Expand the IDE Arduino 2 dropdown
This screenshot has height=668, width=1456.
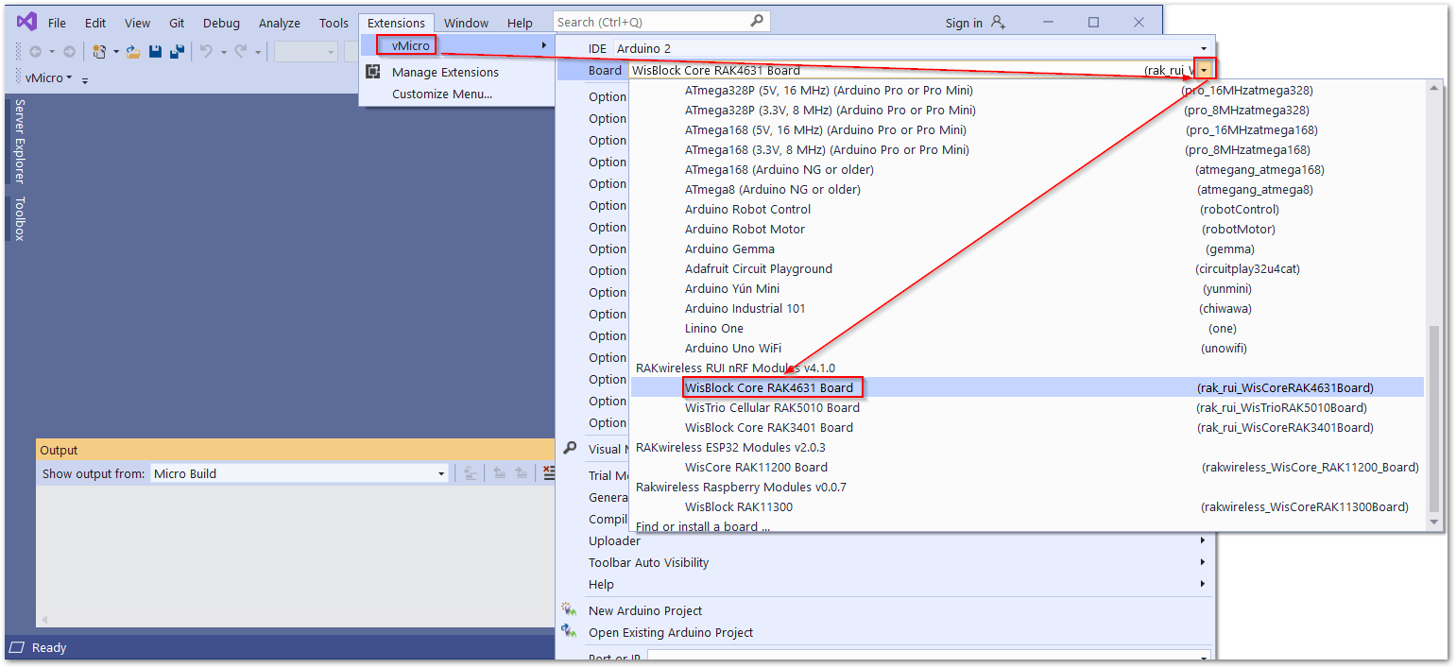pos(1204,48)
